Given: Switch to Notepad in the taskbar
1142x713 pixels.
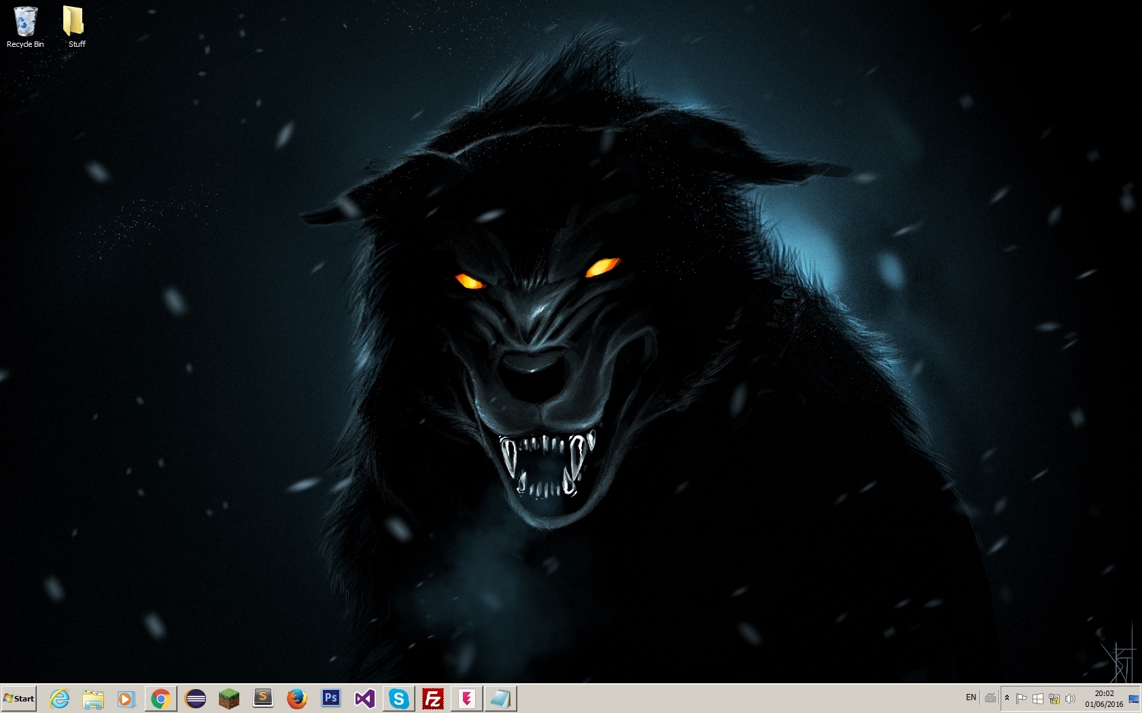Looking at the screenshot, I should coord(501,698).
